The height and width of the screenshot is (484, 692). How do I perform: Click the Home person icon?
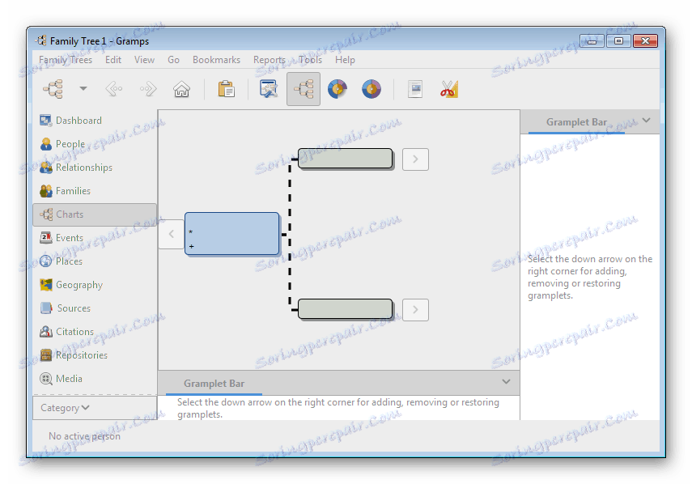(x=181, y=89)
